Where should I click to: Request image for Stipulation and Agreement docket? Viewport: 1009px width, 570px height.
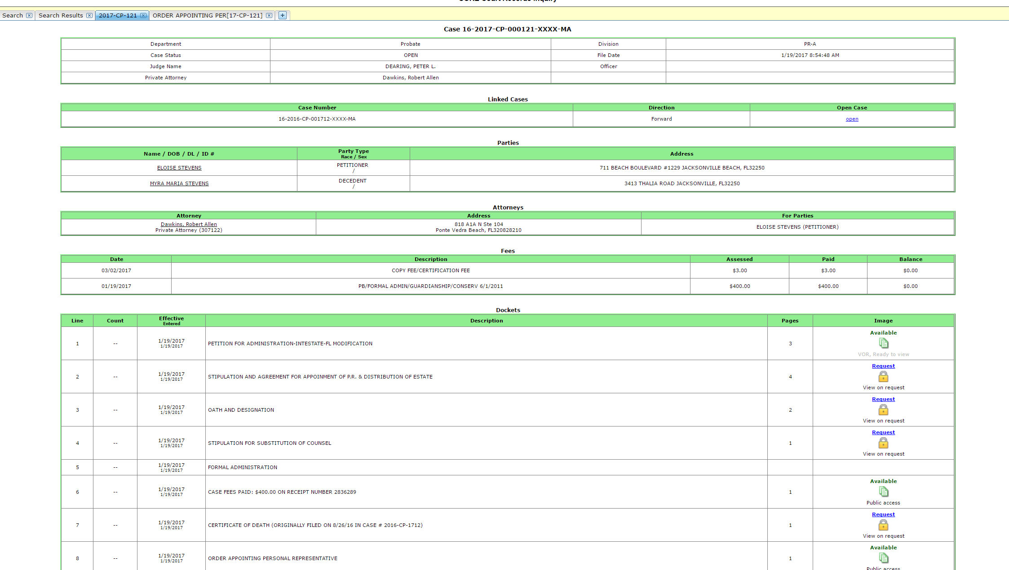(883, 366)
